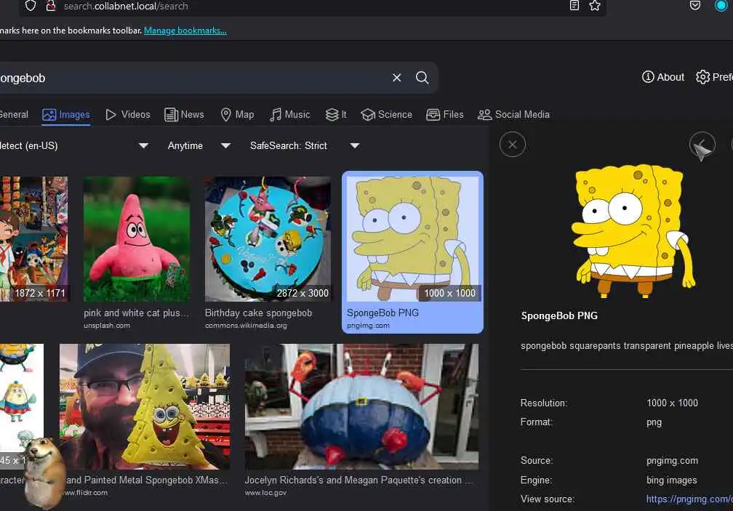Click 'commons.wikimedia.org' source text

[x=246, y=326]
